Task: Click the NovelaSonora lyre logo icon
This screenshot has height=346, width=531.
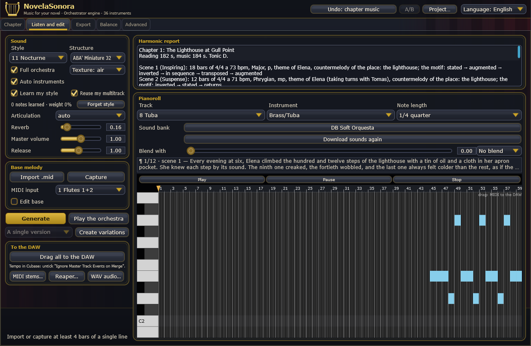Action: coord(12,9)
